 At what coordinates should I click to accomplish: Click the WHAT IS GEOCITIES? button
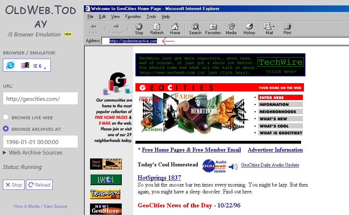point(281,133)
